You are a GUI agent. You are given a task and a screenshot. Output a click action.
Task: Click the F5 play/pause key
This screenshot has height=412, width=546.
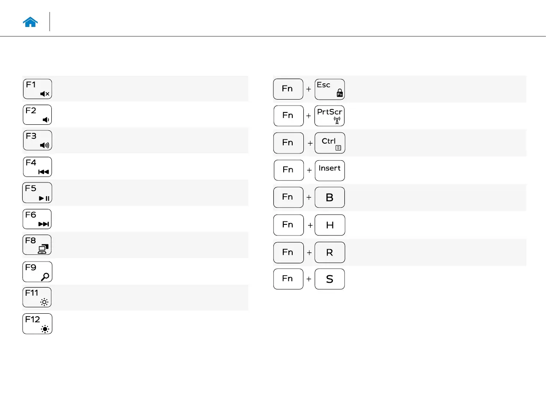point(37,193)
